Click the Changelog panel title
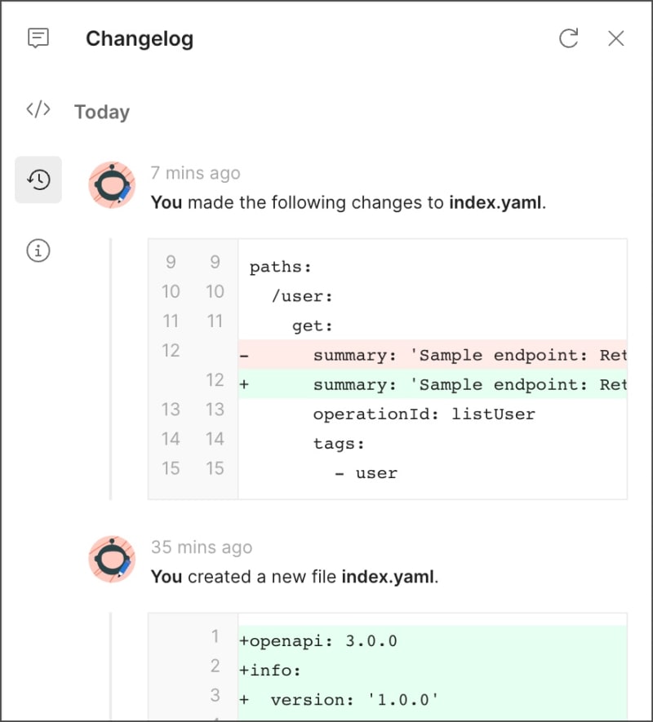 click(x=140, y=38)
